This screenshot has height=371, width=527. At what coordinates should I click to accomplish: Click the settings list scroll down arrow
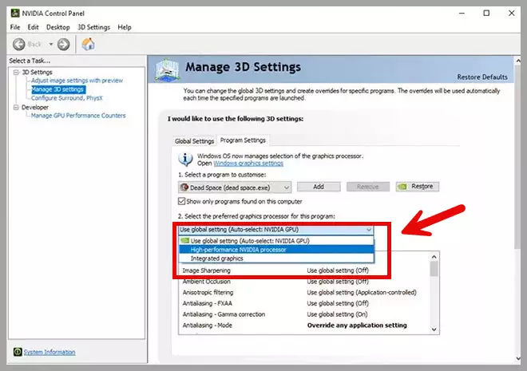(x=434, y=330)
